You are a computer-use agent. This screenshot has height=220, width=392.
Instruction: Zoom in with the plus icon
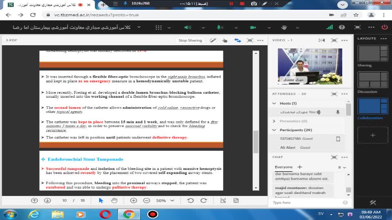click(x=134, y=200)
